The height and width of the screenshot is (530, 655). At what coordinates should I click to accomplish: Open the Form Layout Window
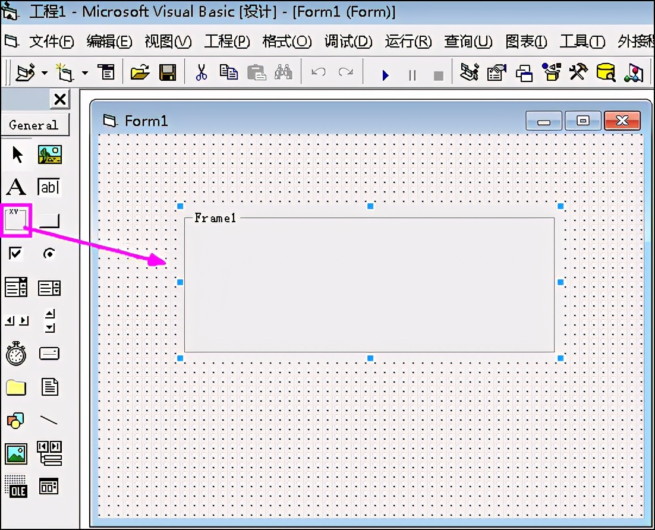(x=524, y=73)
